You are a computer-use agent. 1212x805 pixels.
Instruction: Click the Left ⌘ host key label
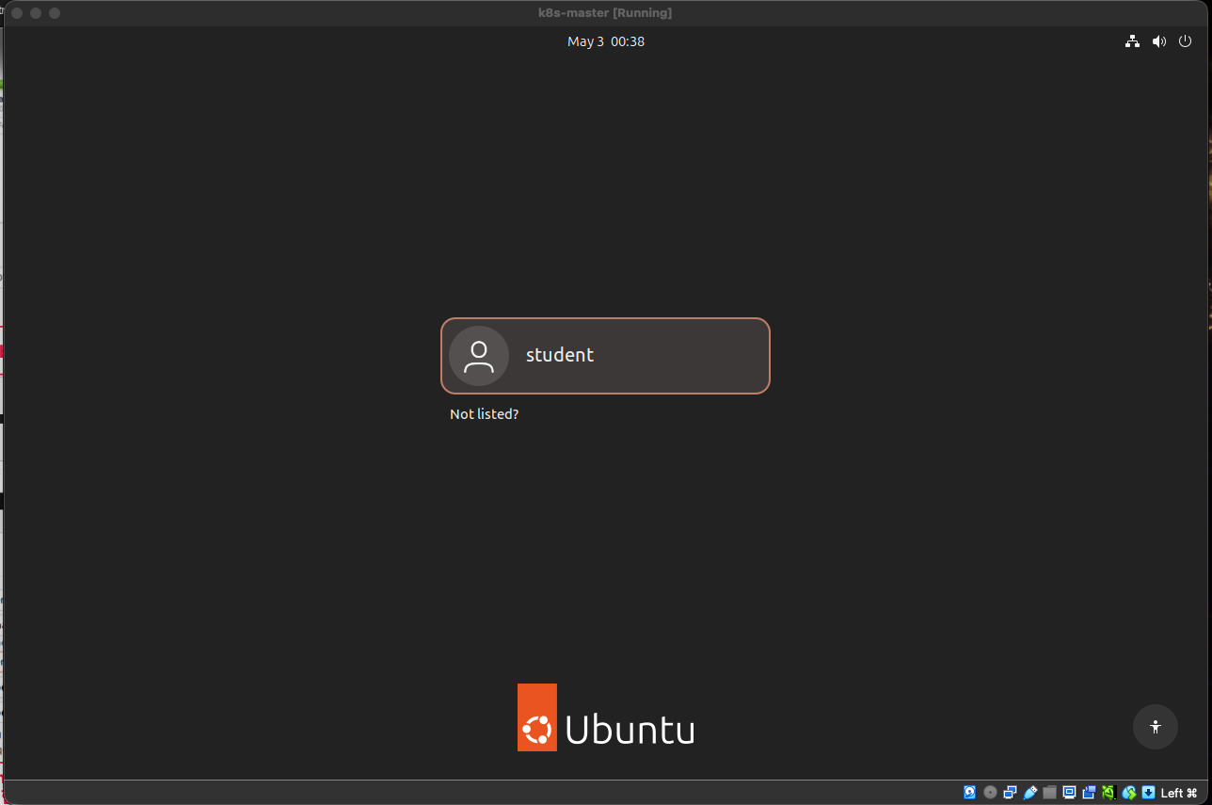point(1179,793)
